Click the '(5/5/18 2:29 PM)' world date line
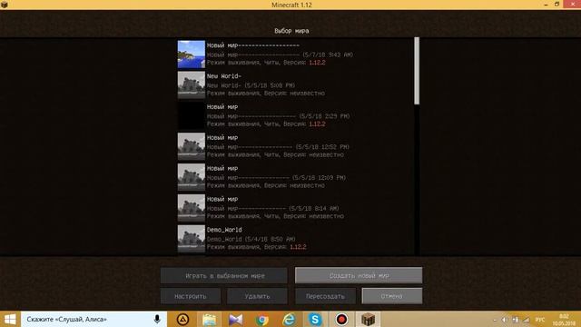This screenshot has height=327, width=581. [279, 116]
